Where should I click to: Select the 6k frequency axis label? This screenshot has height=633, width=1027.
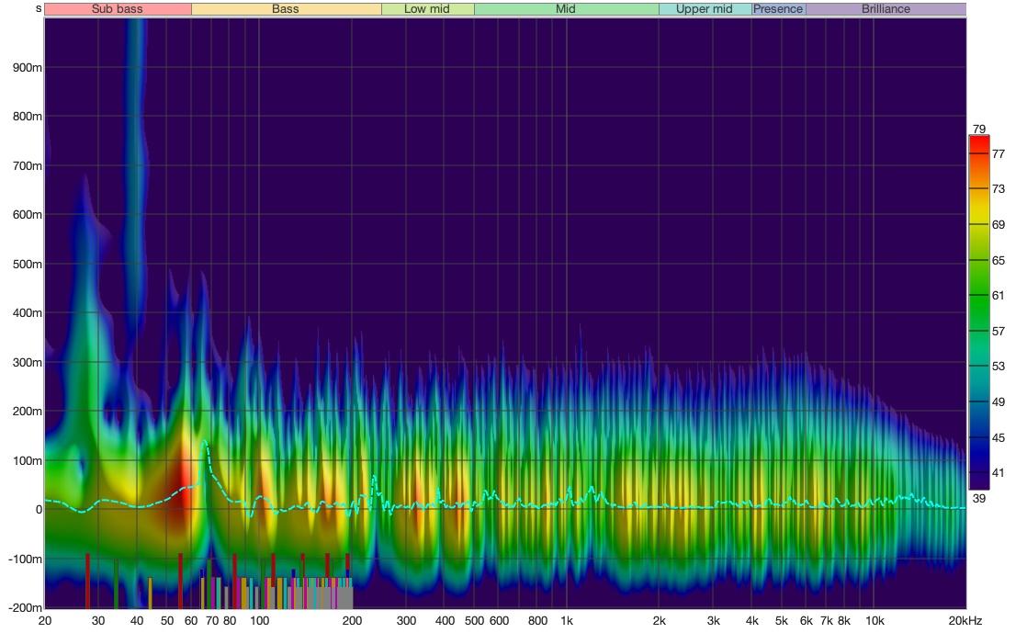[807, 620]
